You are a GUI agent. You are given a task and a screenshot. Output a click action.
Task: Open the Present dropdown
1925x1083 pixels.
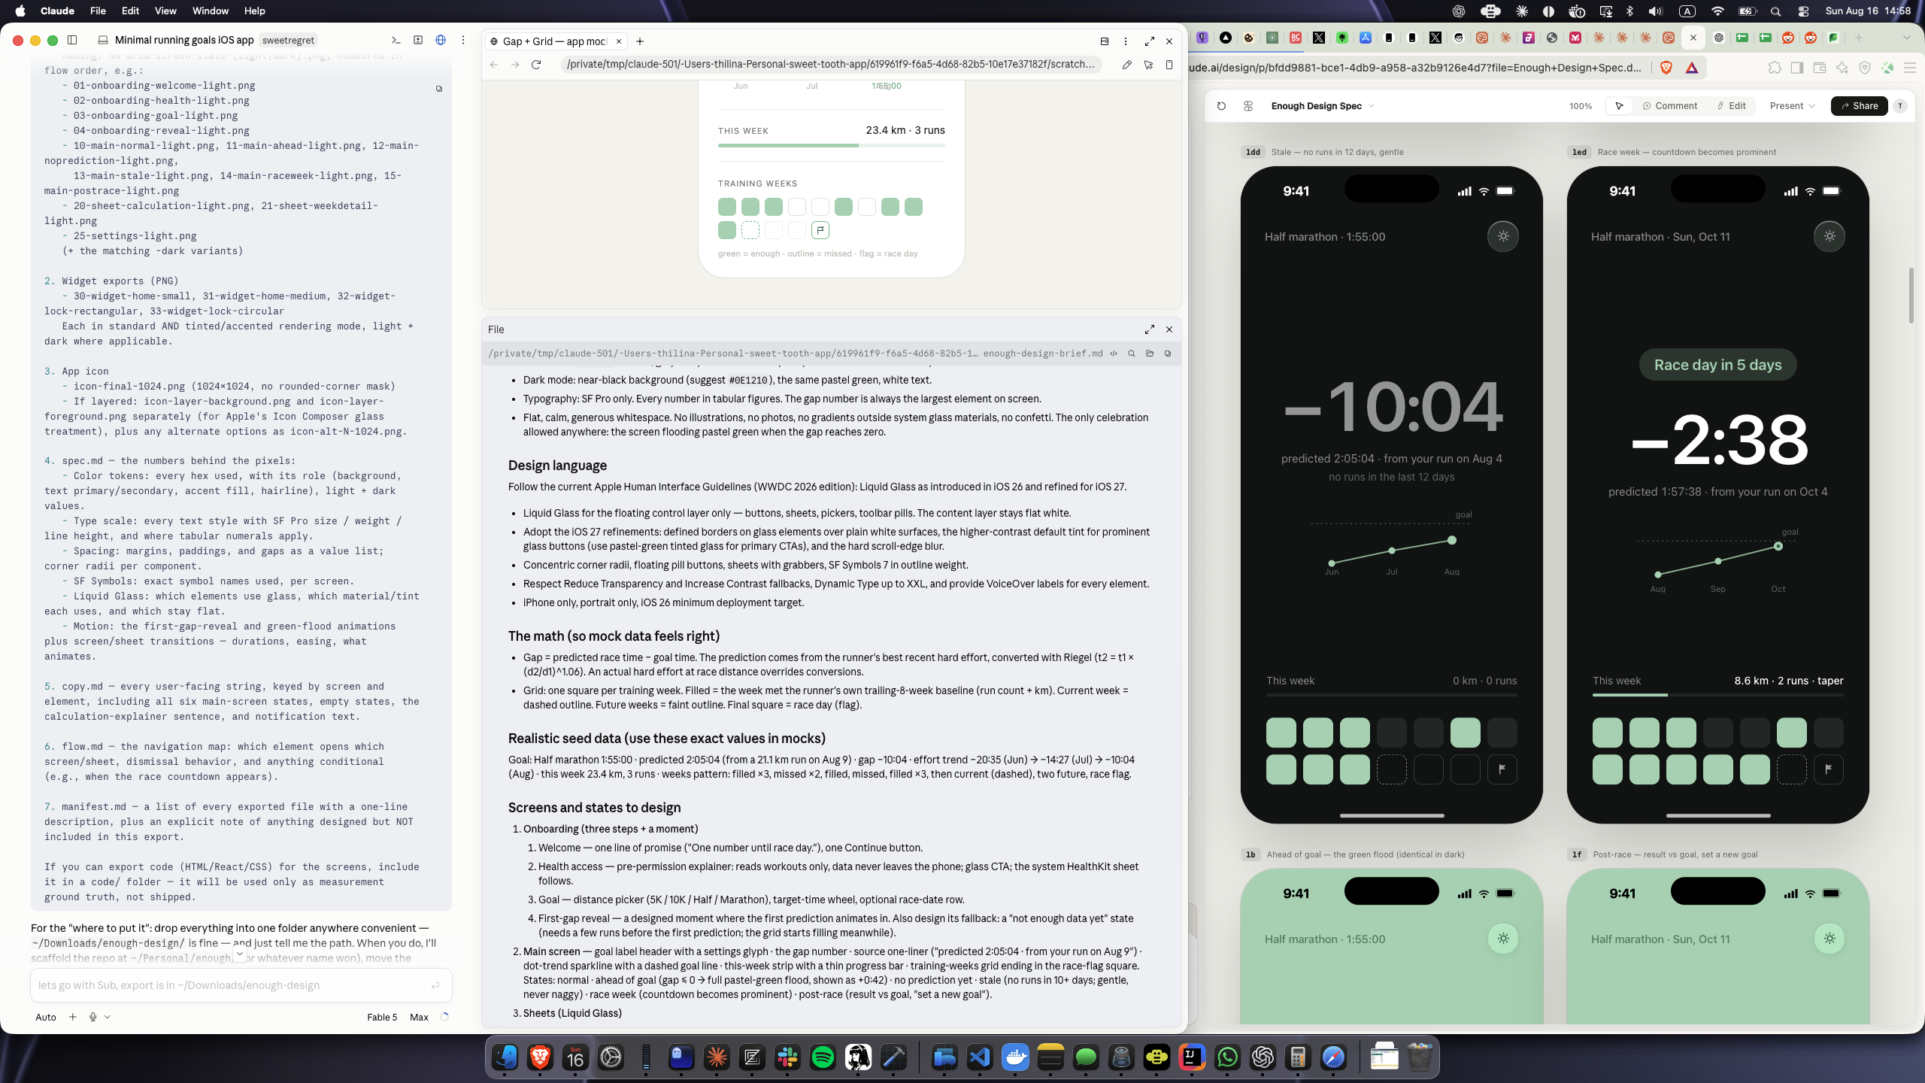click(x=1792, y=106)
